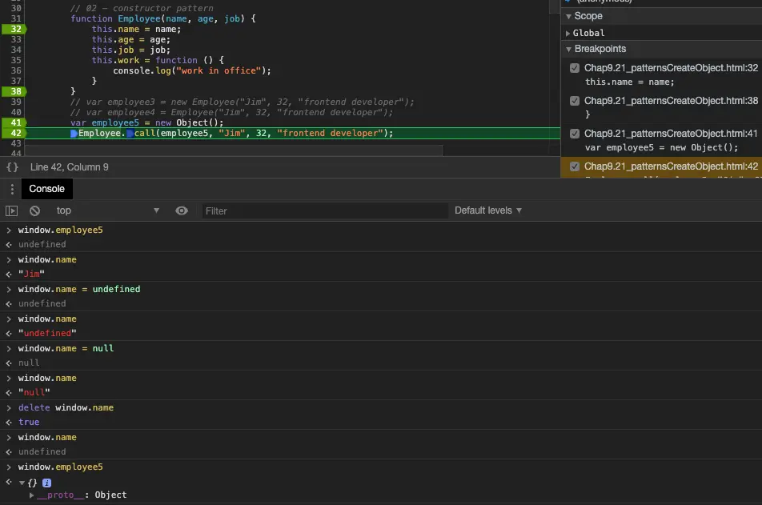Click the 'window.name = undefined' console entry
This screenshot has height=505, width=762.
tap(79, 289)
